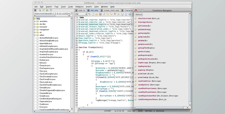Open the File menu

[36, 7]
